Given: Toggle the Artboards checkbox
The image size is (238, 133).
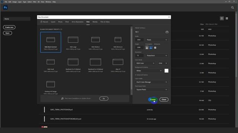Looking at the screenshot, I should 155,48.
